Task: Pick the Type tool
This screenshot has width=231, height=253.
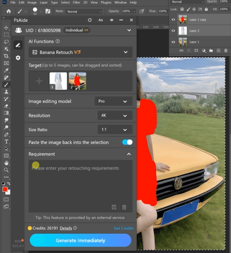Action: tap(6, 141)
